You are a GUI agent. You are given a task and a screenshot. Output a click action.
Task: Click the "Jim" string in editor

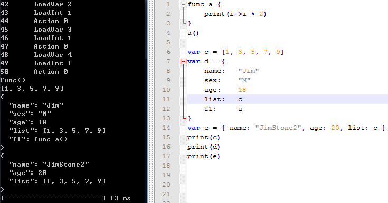tap(249, 71)
